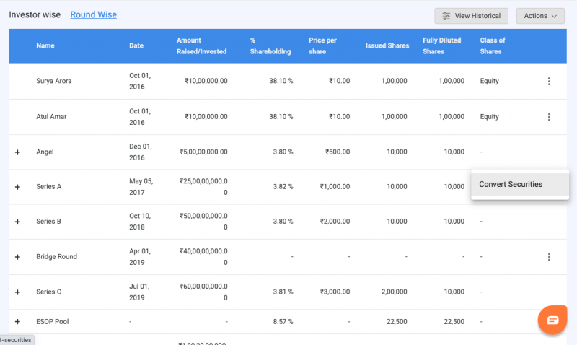This screenshot has height=345, width=577.
Task: Click the 8.57 % ESOP Pool shareholding
Action: coord(283,321)
